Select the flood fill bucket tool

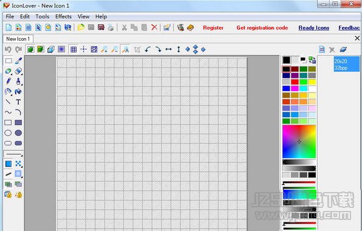coord(18,92)
